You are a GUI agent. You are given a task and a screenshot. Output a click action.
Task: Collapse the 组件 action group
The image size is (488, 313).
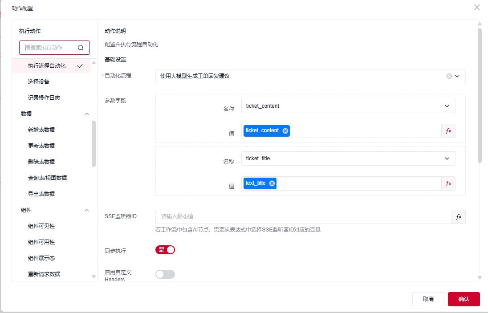point(87,210)
